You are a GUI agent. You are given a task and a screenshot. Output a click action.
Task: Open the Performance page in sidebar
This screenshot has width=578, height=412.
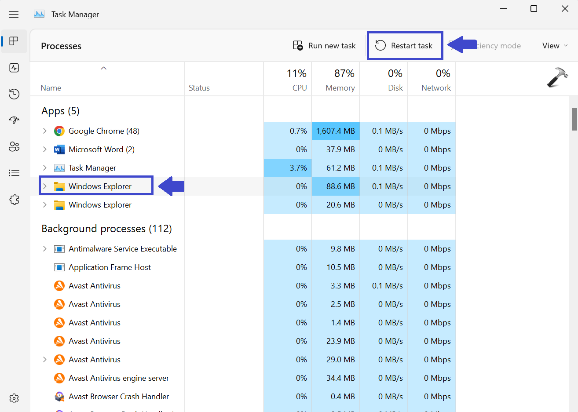click(x=14, y=68)
